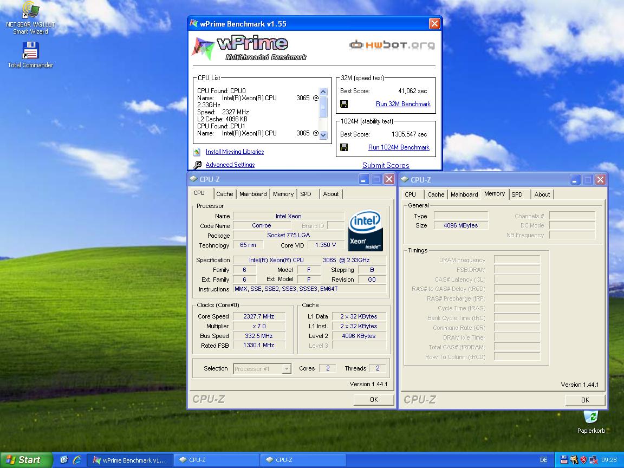This screenshot has height=468, width=624.
Task: Click the Intel Xeon inside logo in CPU-Z
Action: tap(365, 230)
